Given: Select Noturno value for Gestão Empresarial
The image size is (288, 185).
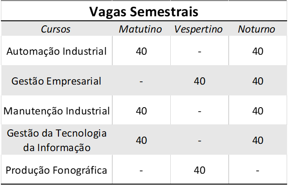Looking at the screenshot, I should tap(258, 81).
